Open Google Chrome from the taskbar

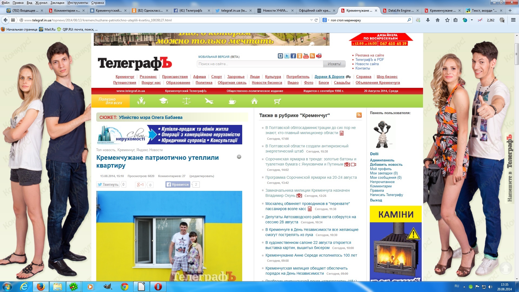[125, 287]
